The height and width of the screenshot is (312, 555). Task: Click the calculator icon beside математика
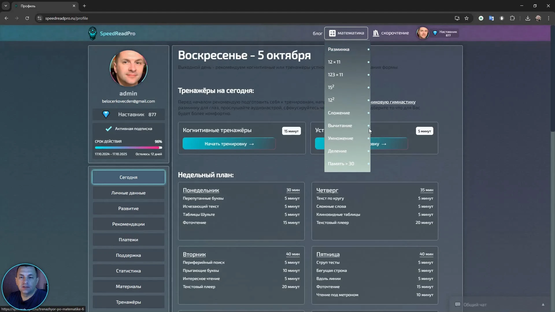coord(332,33)
